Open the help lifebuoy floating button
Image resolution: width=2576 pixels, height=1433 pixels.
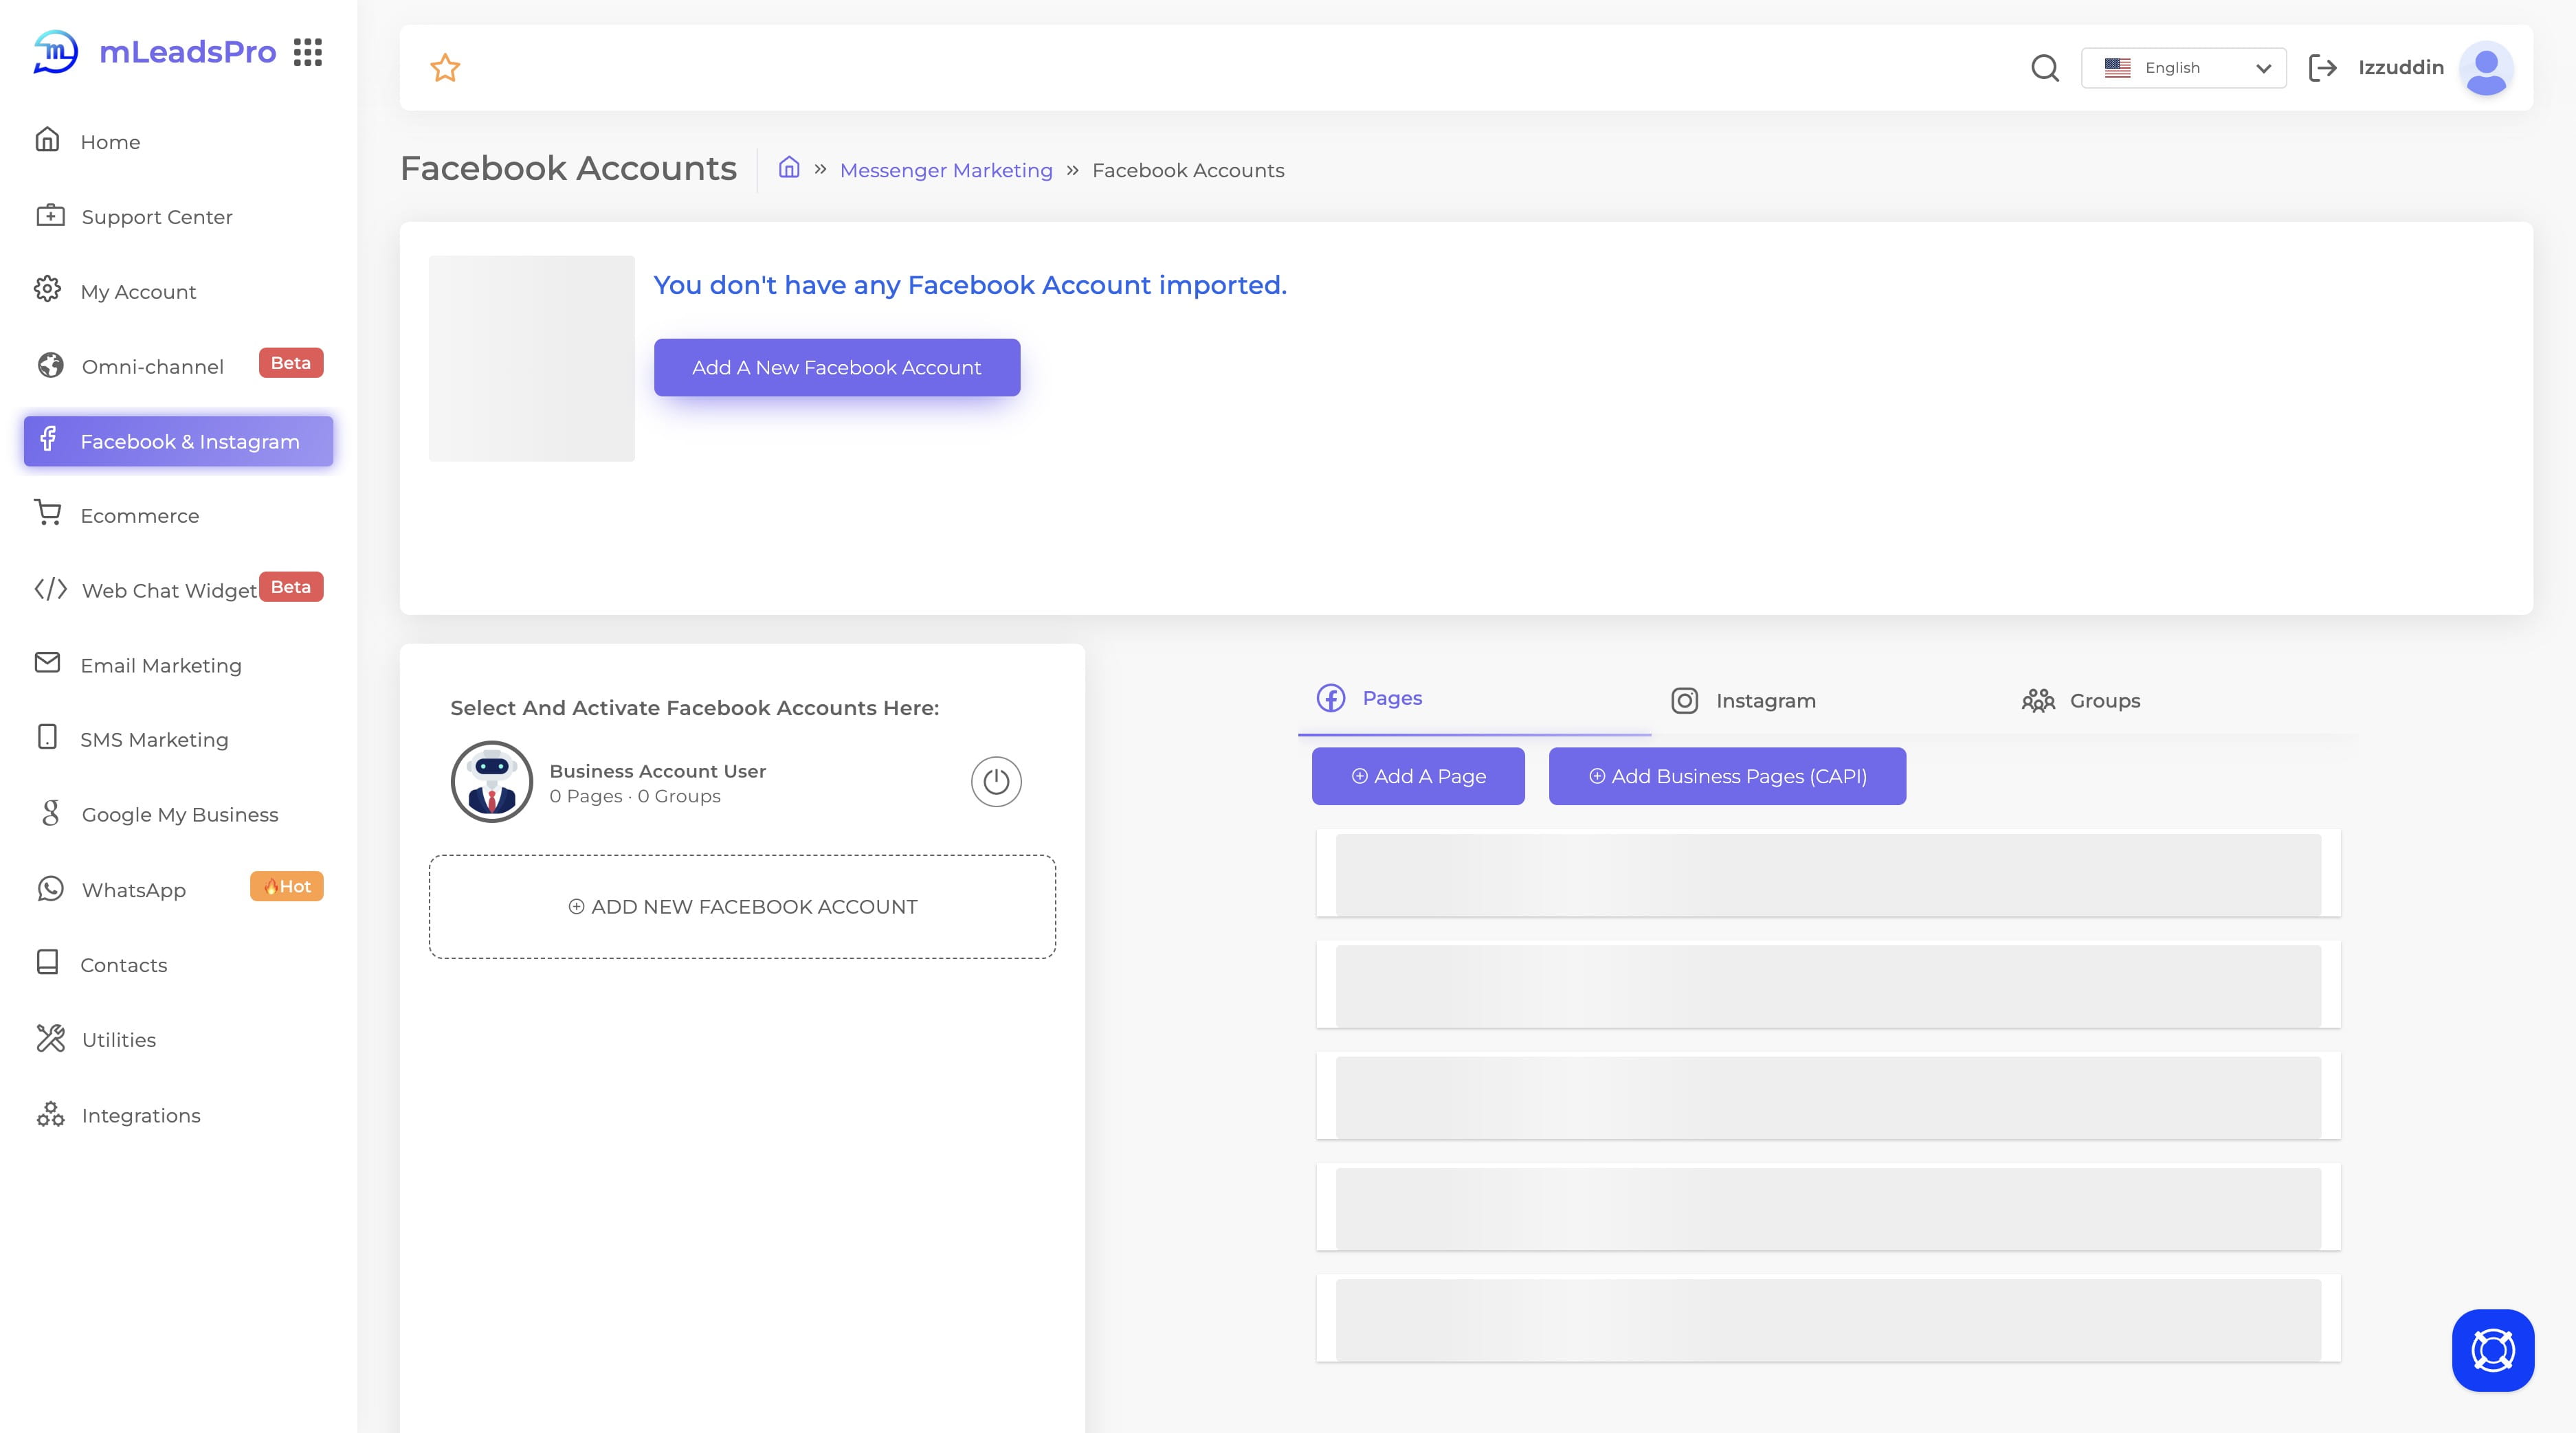click(2493, 1350)
